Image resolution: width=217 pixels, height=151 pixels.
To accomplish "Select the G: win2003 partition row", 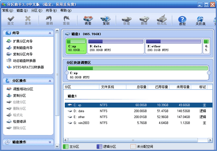I will (137, 123).
